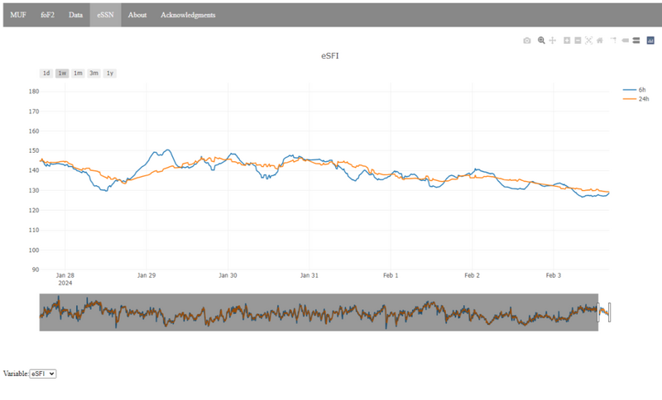Click the eSFI chart title
This screenshot has height=400, width=662.
click(x=329, y=55)
